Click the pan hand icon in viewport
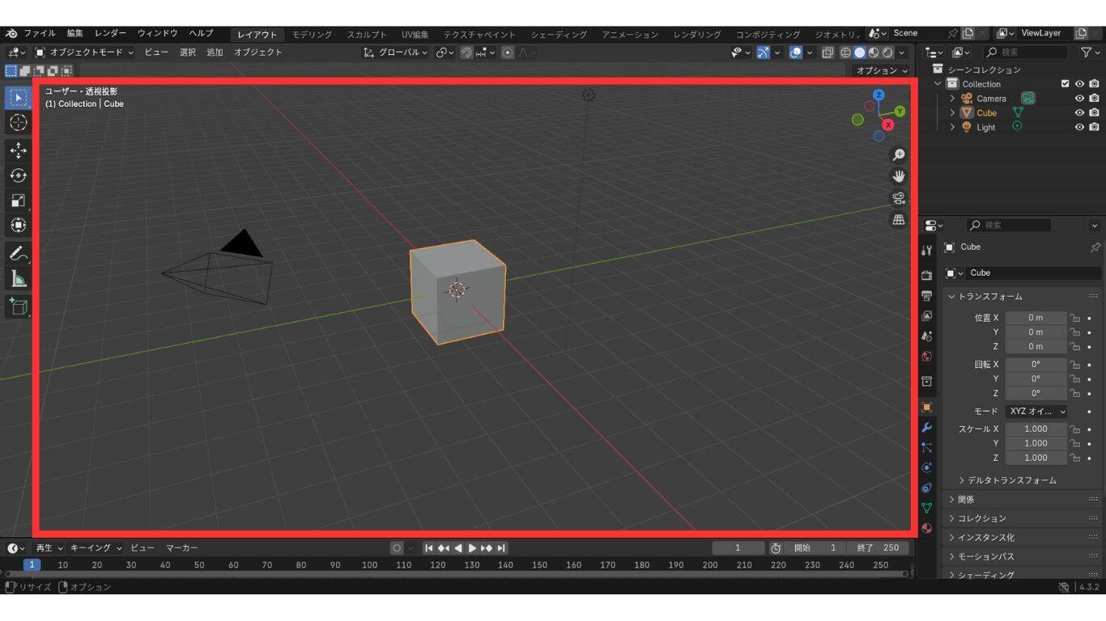This screenshot has height=621, width=1106. pos(898,176)
